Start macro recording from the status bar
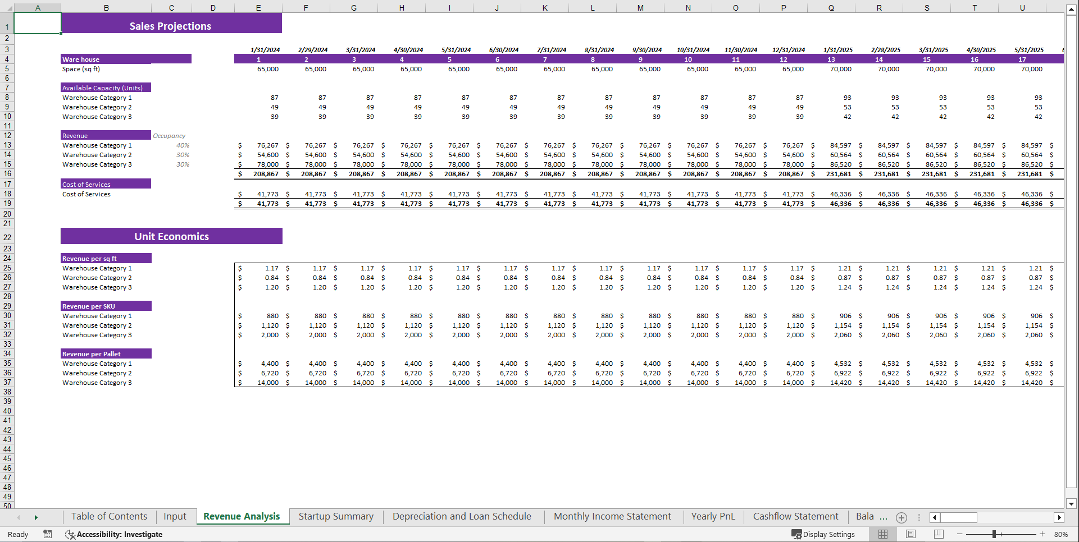 coord(48,534)
